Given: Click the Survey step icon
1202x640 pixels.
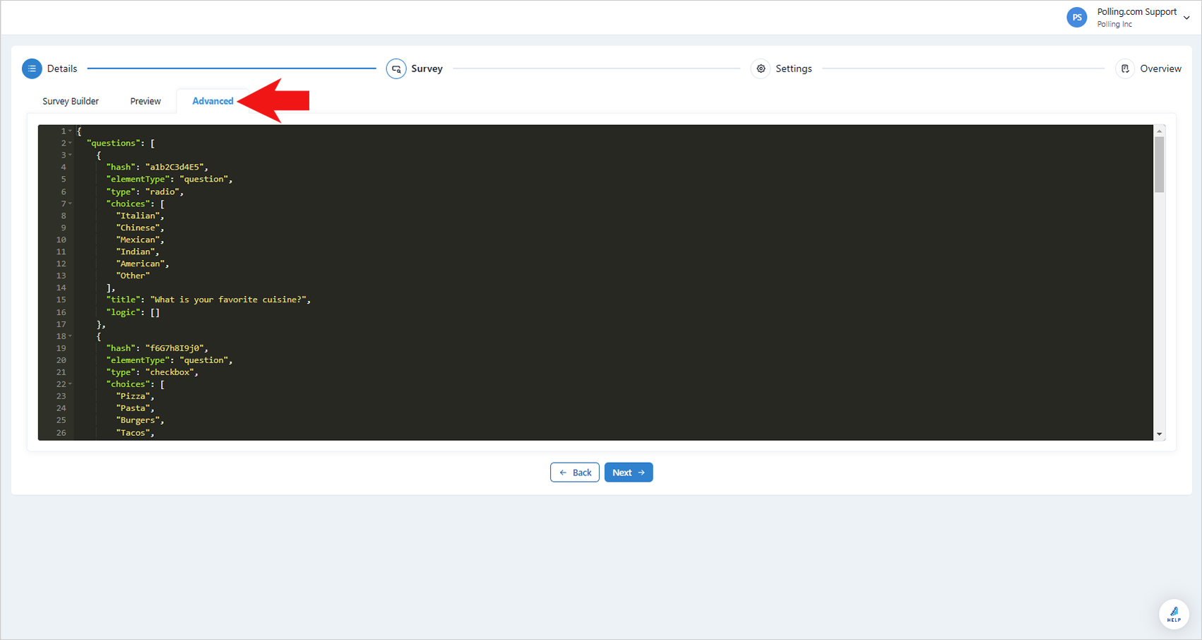Looking at the screenshot, I should (x=396, y=69).
